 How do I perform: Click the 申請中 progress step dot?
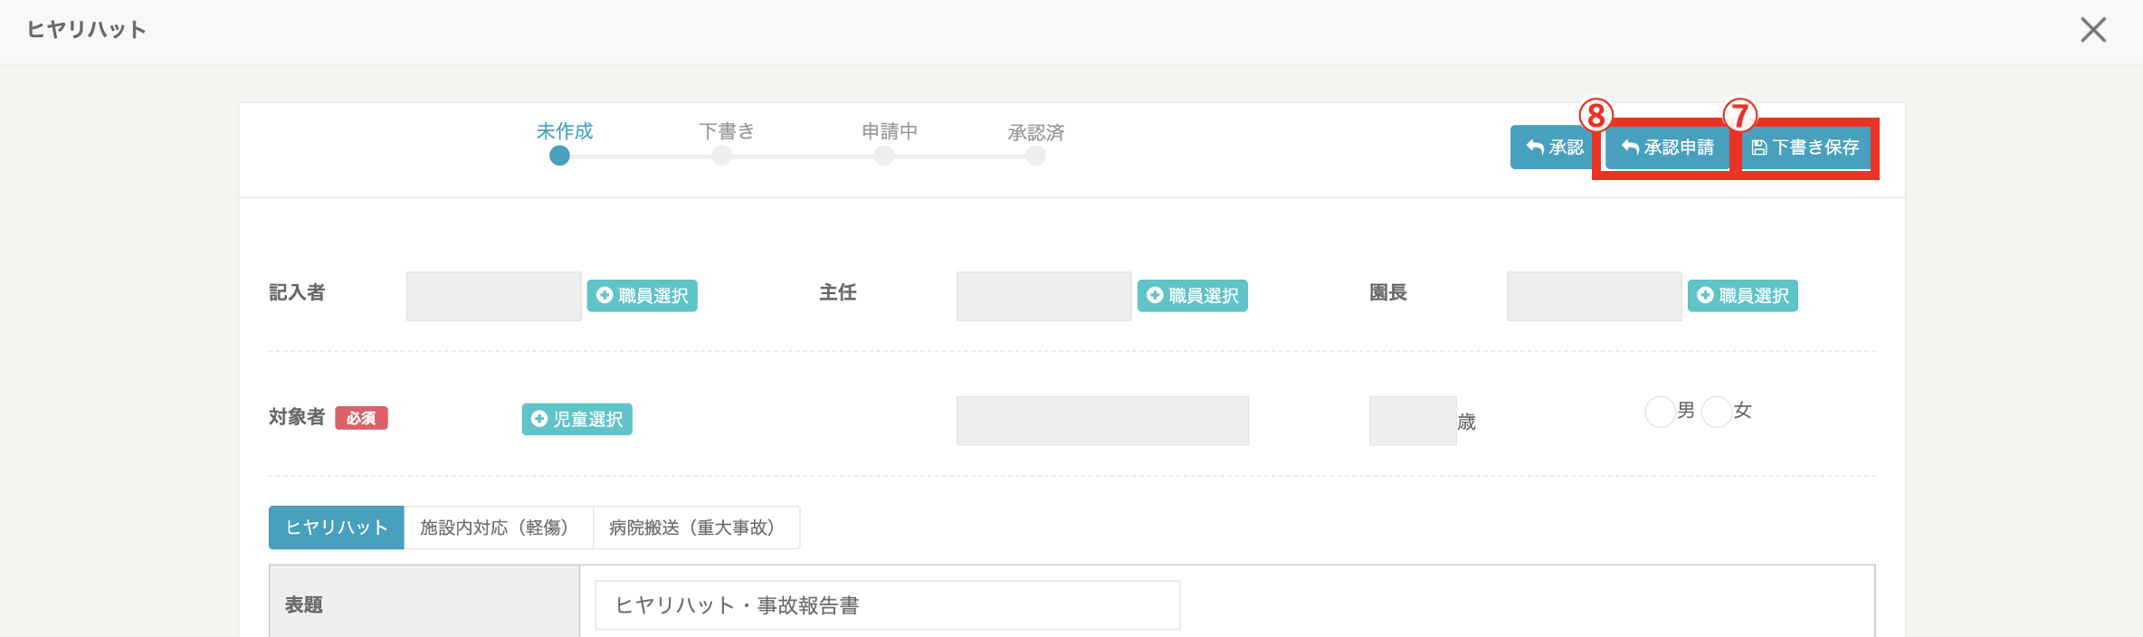tap(884, 156)
